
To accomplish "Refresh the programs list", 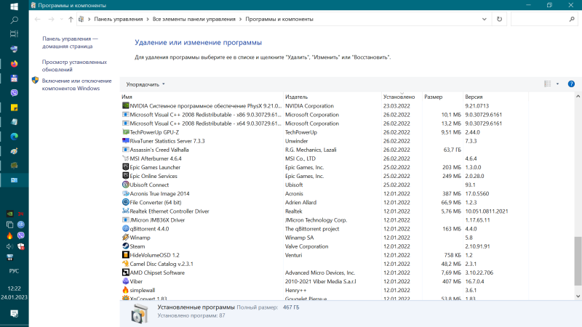I will [499, 20].
